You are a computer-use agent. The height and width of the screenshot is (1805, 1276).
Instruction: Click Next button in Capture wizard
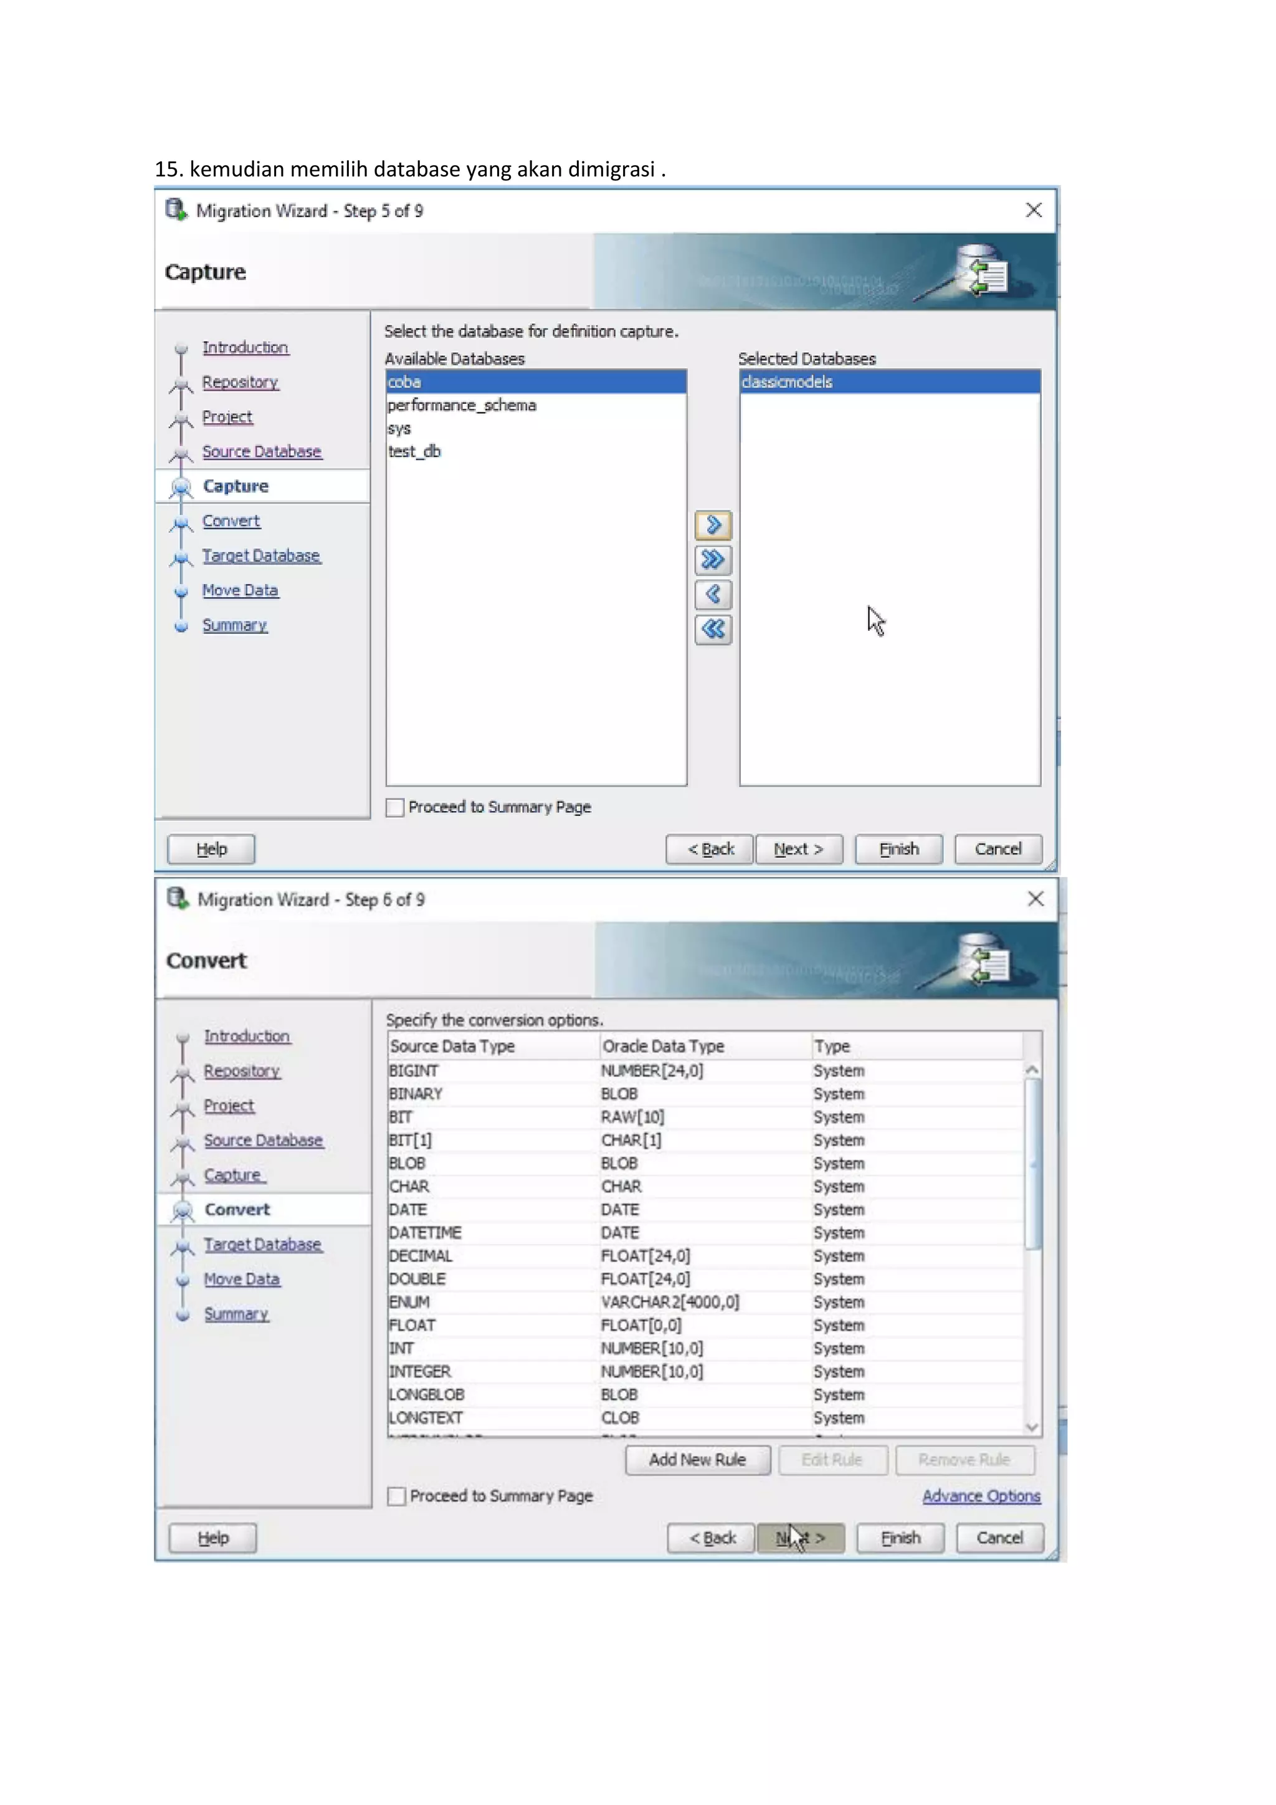click(x=799, y=849)
